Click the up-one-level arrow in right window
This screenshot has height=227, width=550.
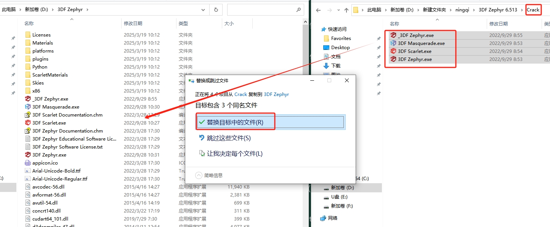(346, 10)
